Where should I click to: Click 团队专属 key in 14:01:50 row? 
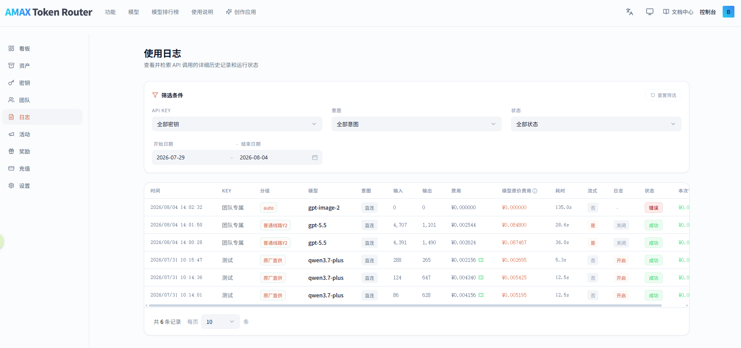click(x=233, y=225)
